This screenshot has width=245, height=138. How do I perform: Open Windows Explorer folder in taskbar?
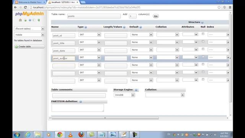[x=38, y=135]
